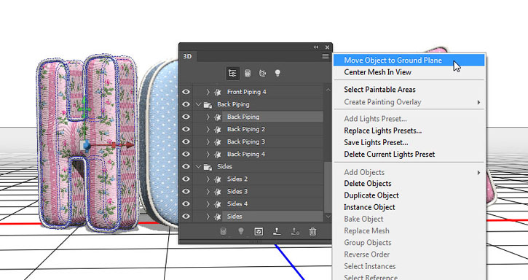Image resolution: width=528 pixels, height=280 pixels.
Task: Expand the Sides 2 row
Action: [x=208, y=179]
